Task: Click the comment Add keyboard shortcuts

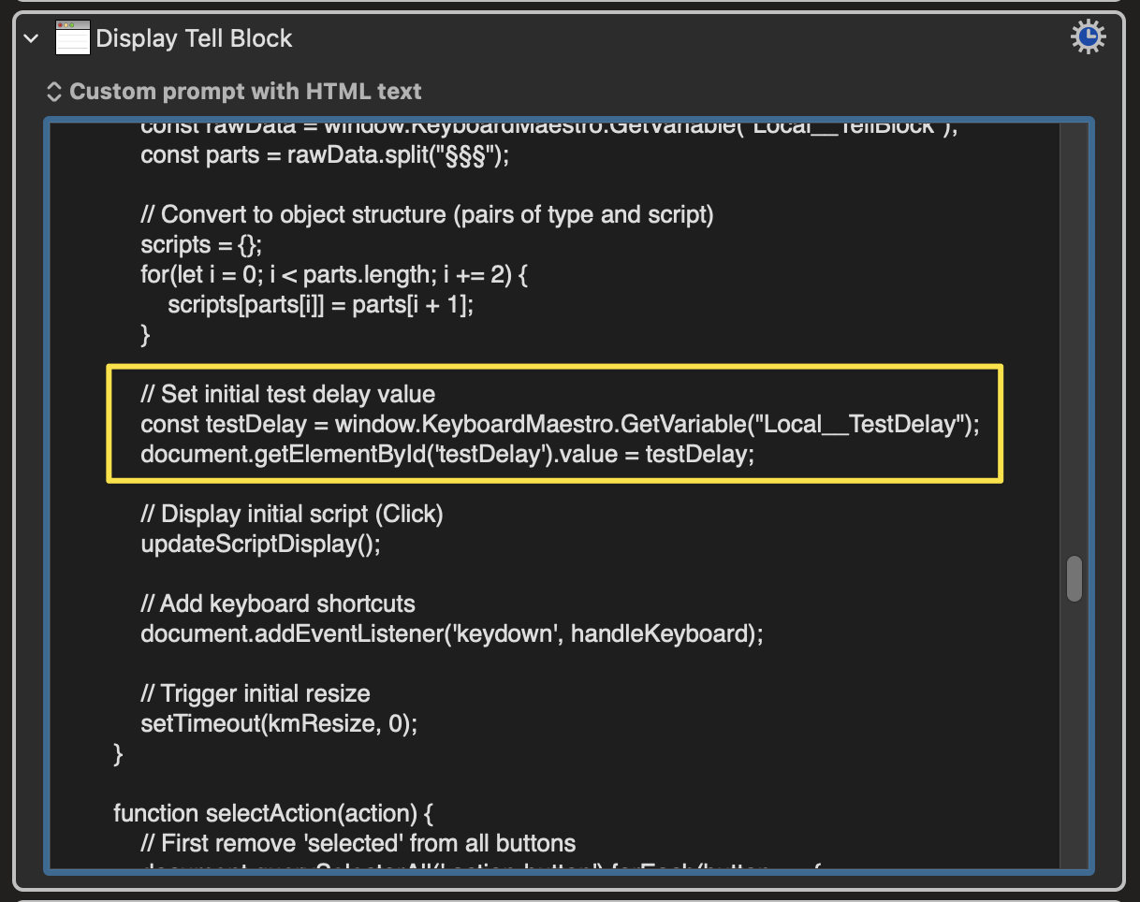Action: tap(278, 604)
